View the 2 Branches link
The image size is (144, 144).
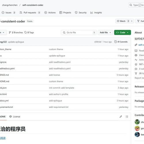(x=16, y=32)
